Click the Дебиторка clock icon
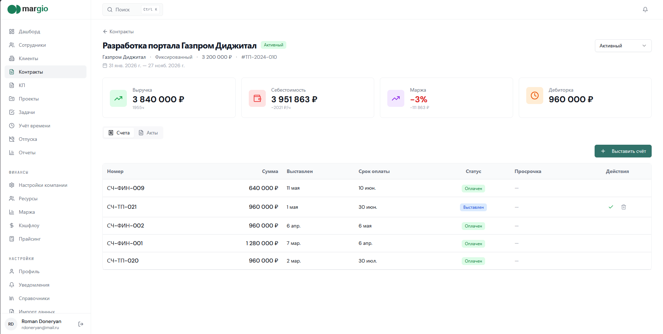Image resolution: width=663 pixels, height=334 pixels. 535,96
